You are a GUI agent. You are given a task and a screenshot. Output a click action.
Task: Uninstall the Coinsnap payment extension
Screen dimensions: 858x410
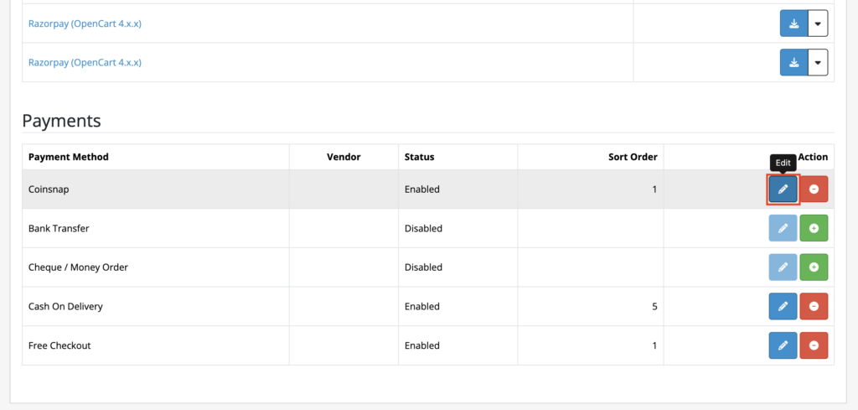(x=814, y=189)
